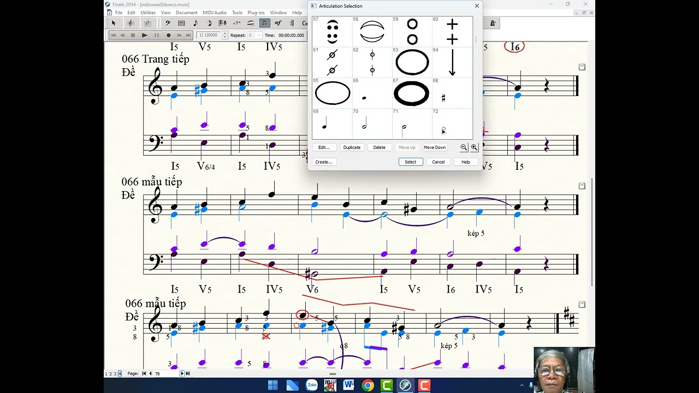699x393 pixels.
Task: Pause playback
Action: coord(157,35)
